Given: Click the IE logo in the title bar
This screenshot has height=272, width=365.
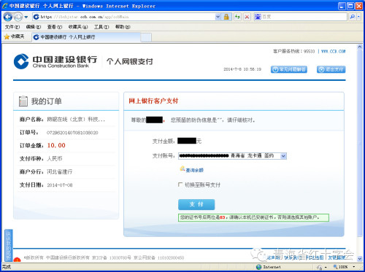Looking at the screenshot, I should [x=5, y=6].
